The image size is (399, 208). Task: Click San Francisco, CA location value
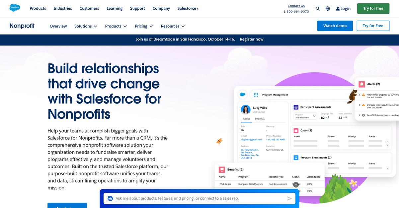coord(275,150)
